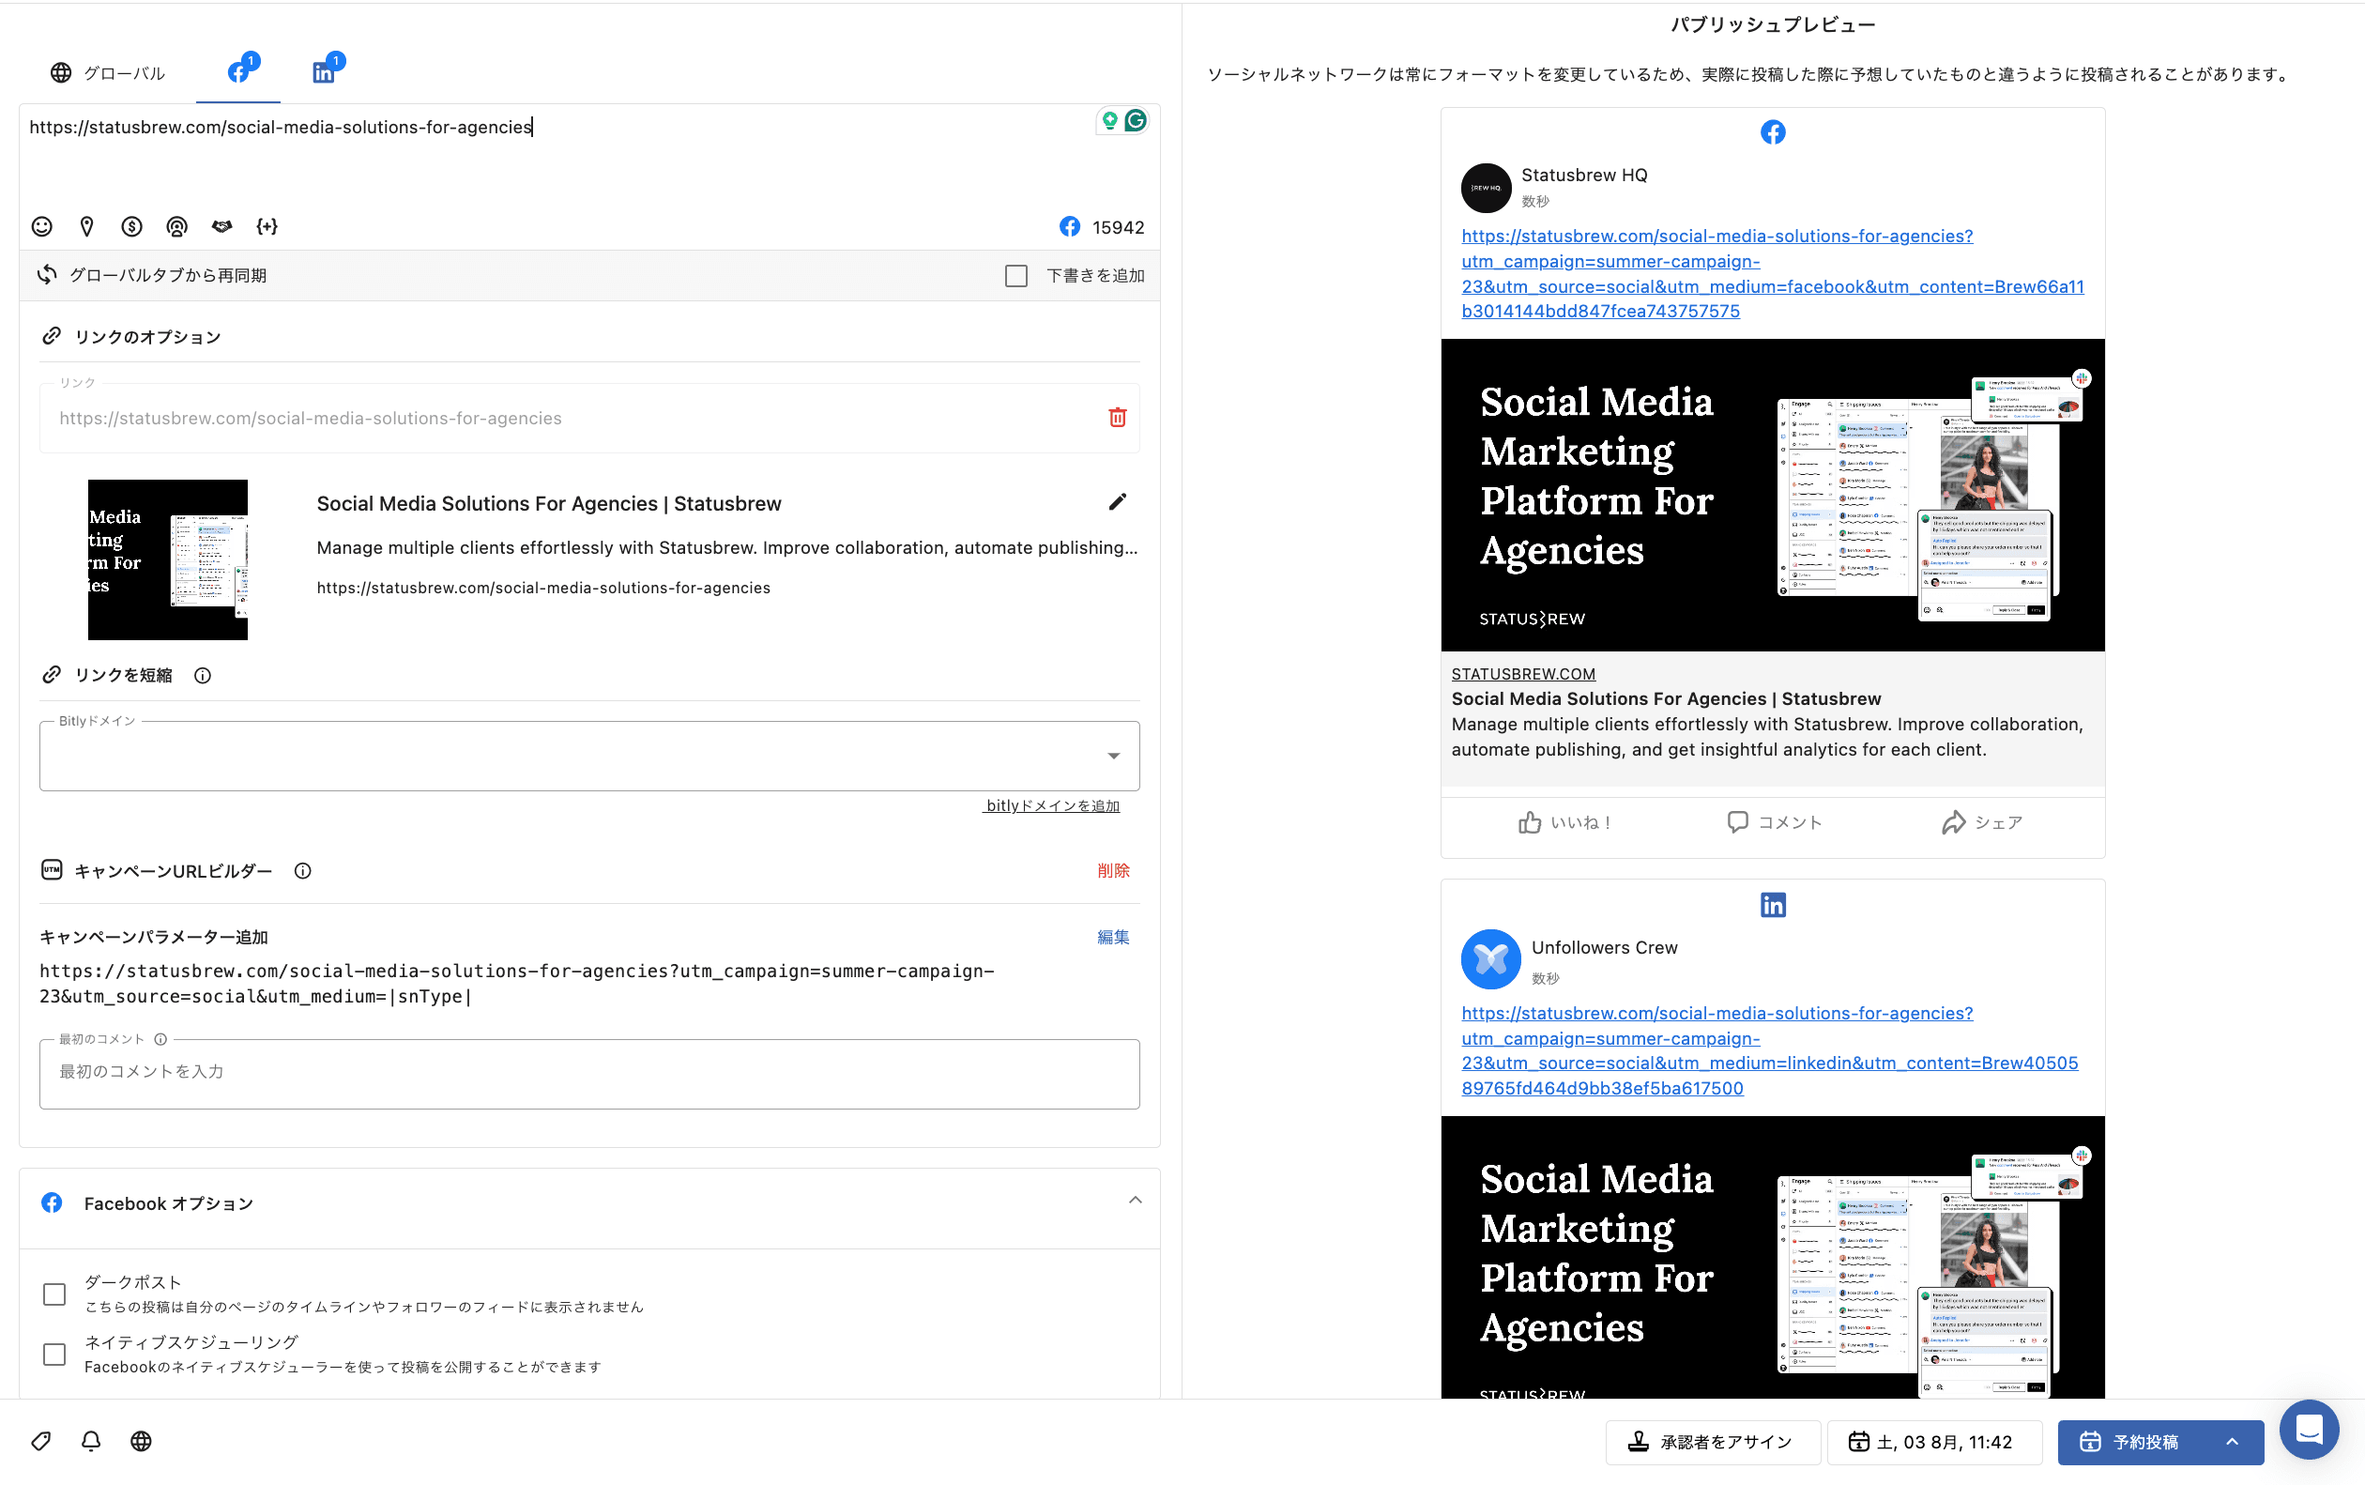
Task: Click the Statusbrew HQ profile avatar
Action: pyautogui.click(x=1486, y=188)
